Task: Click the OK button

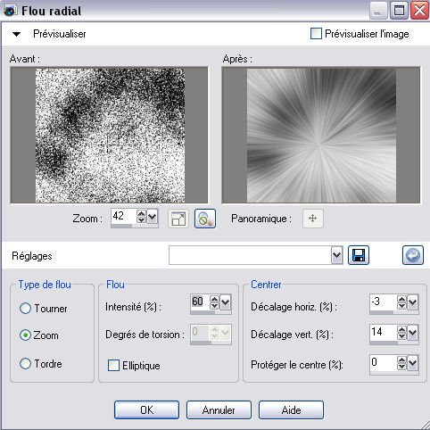Action: coord(147,410)
